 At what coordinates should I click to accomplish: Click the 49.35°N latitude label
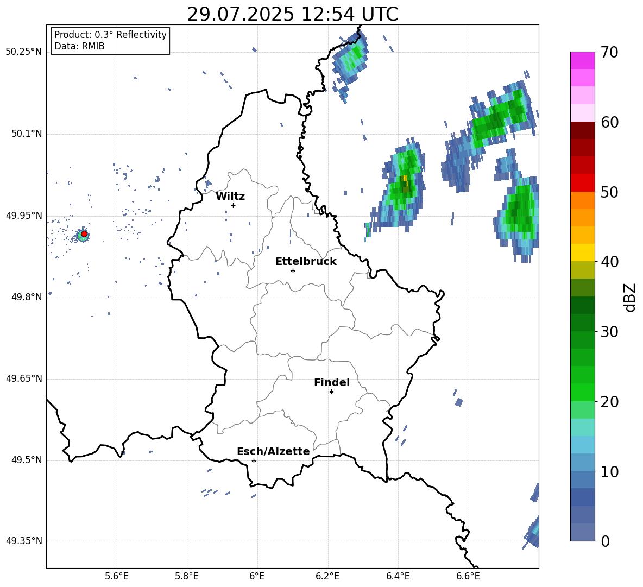coord(23,541)
